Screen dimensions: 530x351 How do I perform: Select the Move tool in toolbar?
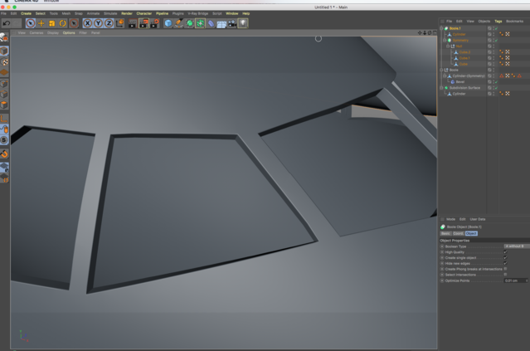41,23
